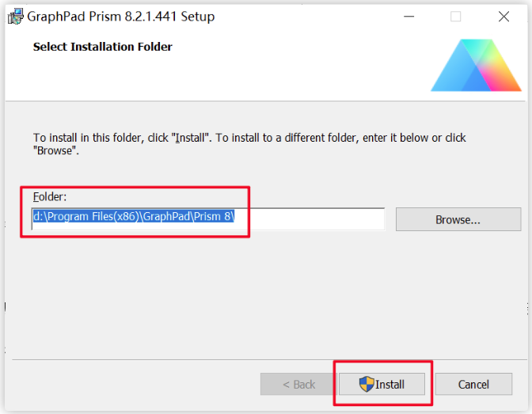This screenshot has height=414, width=532.
Task: Click the highlighted d:\Program Files(x86) path text
Action: tap(134, 216)
